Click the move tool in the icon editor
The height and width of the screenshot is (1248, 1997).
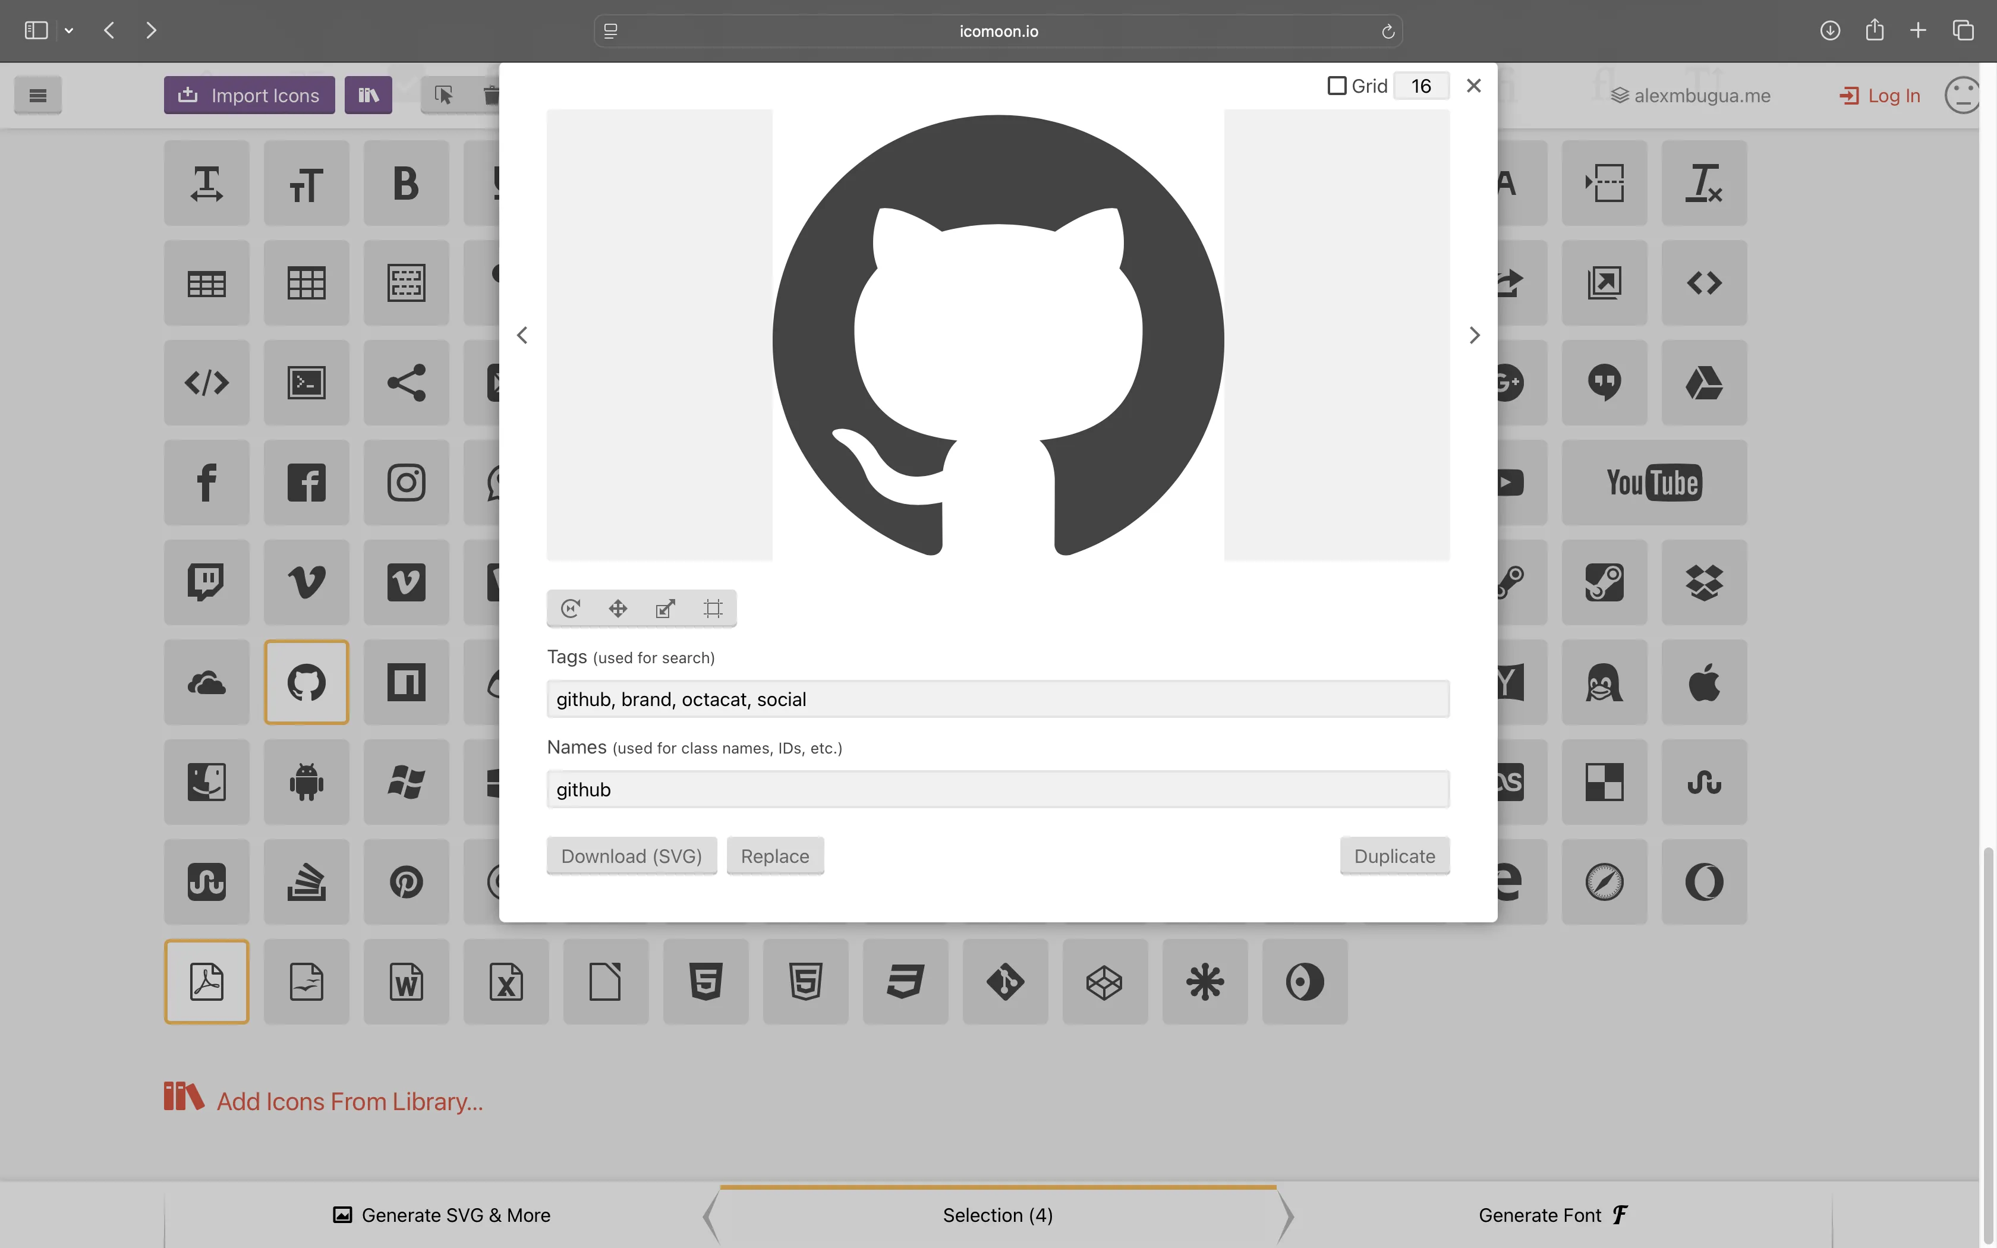click(x=618, y=609)
